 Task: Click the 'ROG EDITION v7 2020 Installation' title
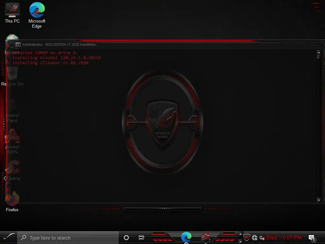70,44
